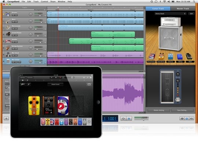This screenshot has width=198, height=143.
Task: Open the Arena Stack preset dropdown
Action: coord(170,14)
